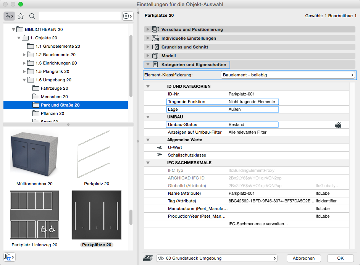Viewport: 360px width, 265px height.
Task: Click the search magnifier icon
Action: point(32,16)
